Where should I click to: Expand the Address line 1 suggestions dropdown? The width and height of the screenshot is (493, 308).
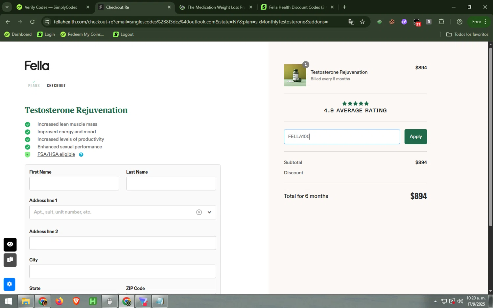click(x=209, y=212)
